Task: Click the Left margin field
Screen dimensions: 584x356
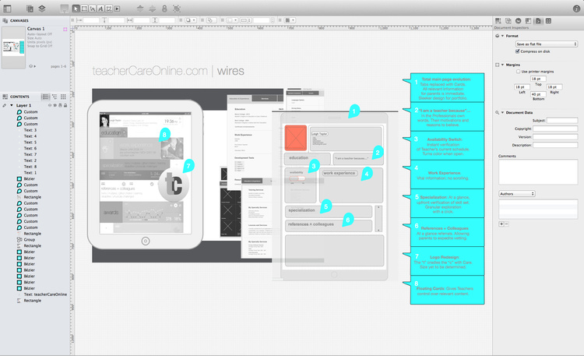Action: 522,86
